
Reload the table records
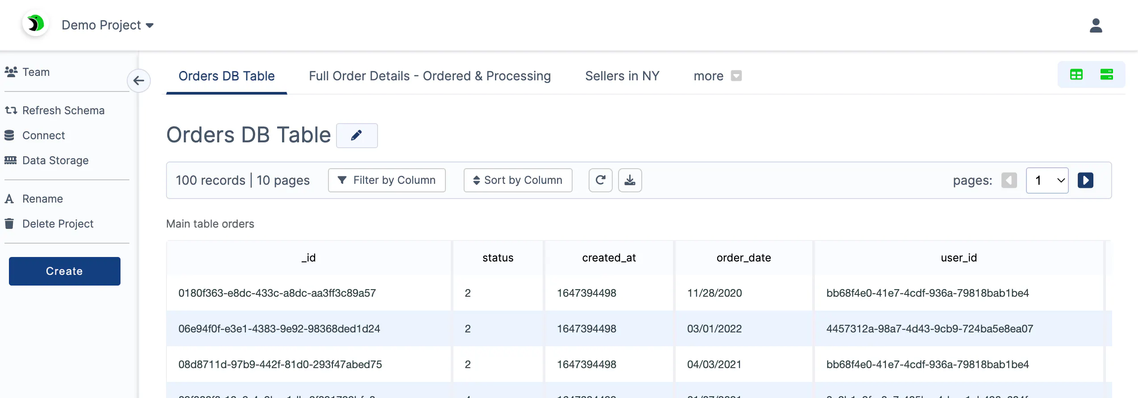coord(600,180)
